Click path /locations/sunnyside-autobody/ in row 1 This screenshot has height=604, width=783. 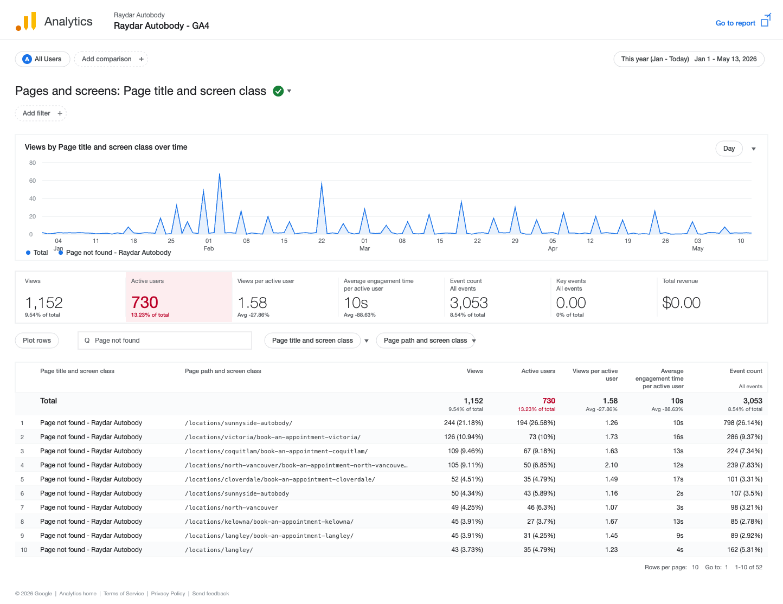coord(239,423)
